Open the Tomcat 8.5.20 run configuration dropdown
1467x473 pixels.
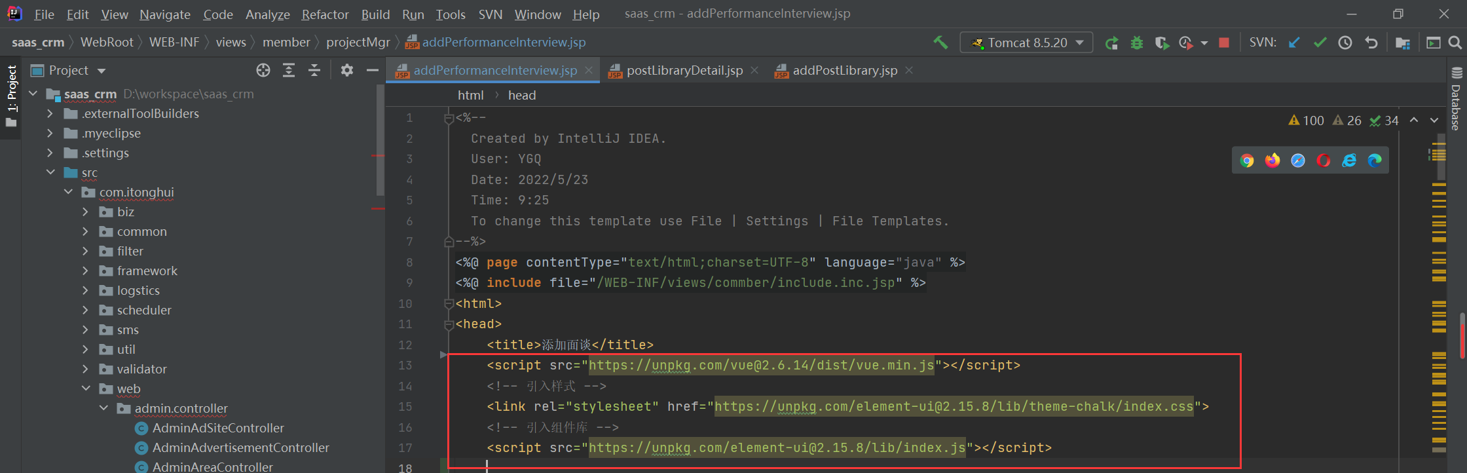(1026, 43)
